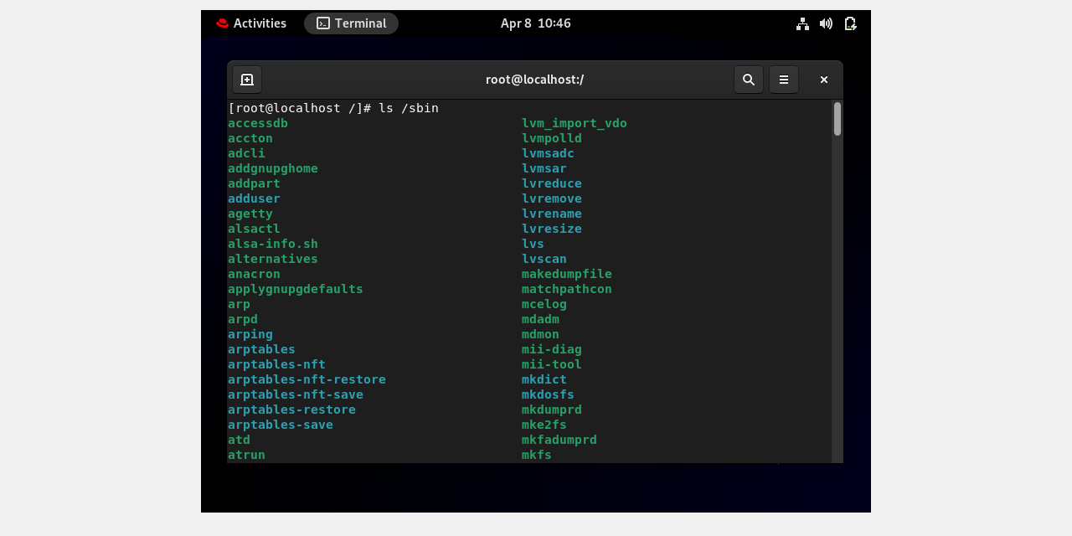Click the 'applygnupgdefaults' entry
Viewport: 1072px width, 536px height.
pos(296,289)
